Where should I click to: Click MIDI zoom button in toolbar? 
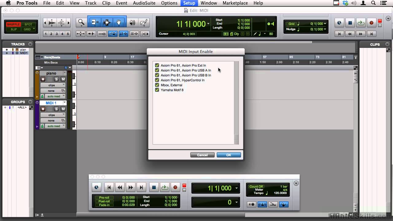click(61, 23)
